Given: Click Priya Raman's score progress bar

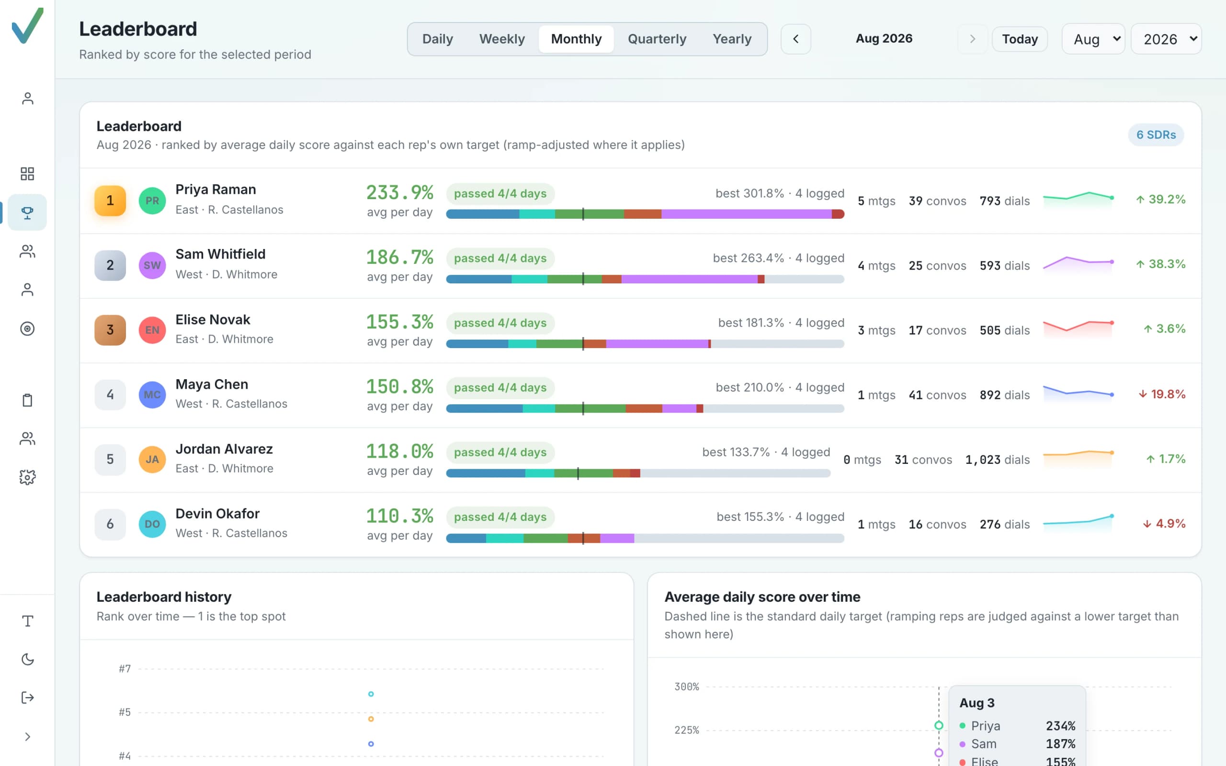Looking at the screenshot, I should pos(645,214).
